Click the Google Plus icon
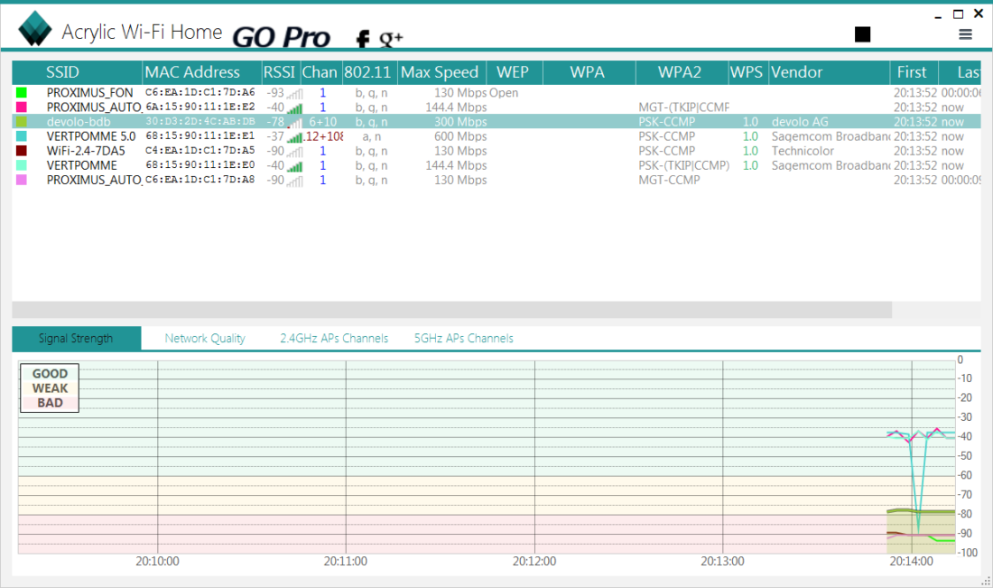This screenshot has height=588, width=993. pos(391,38)
